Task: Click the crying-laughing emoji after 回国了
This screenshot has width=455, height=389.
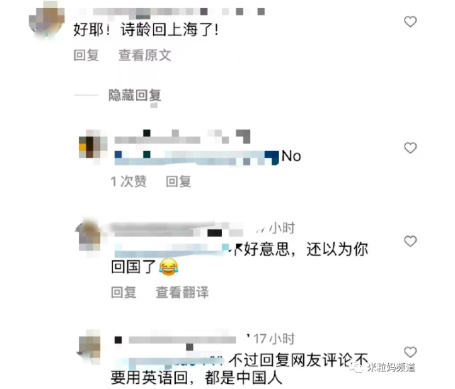Action: (169, 267)
